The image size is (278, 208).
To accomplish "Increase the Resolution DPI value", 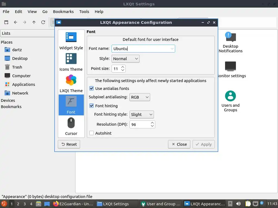I will 152,123.
